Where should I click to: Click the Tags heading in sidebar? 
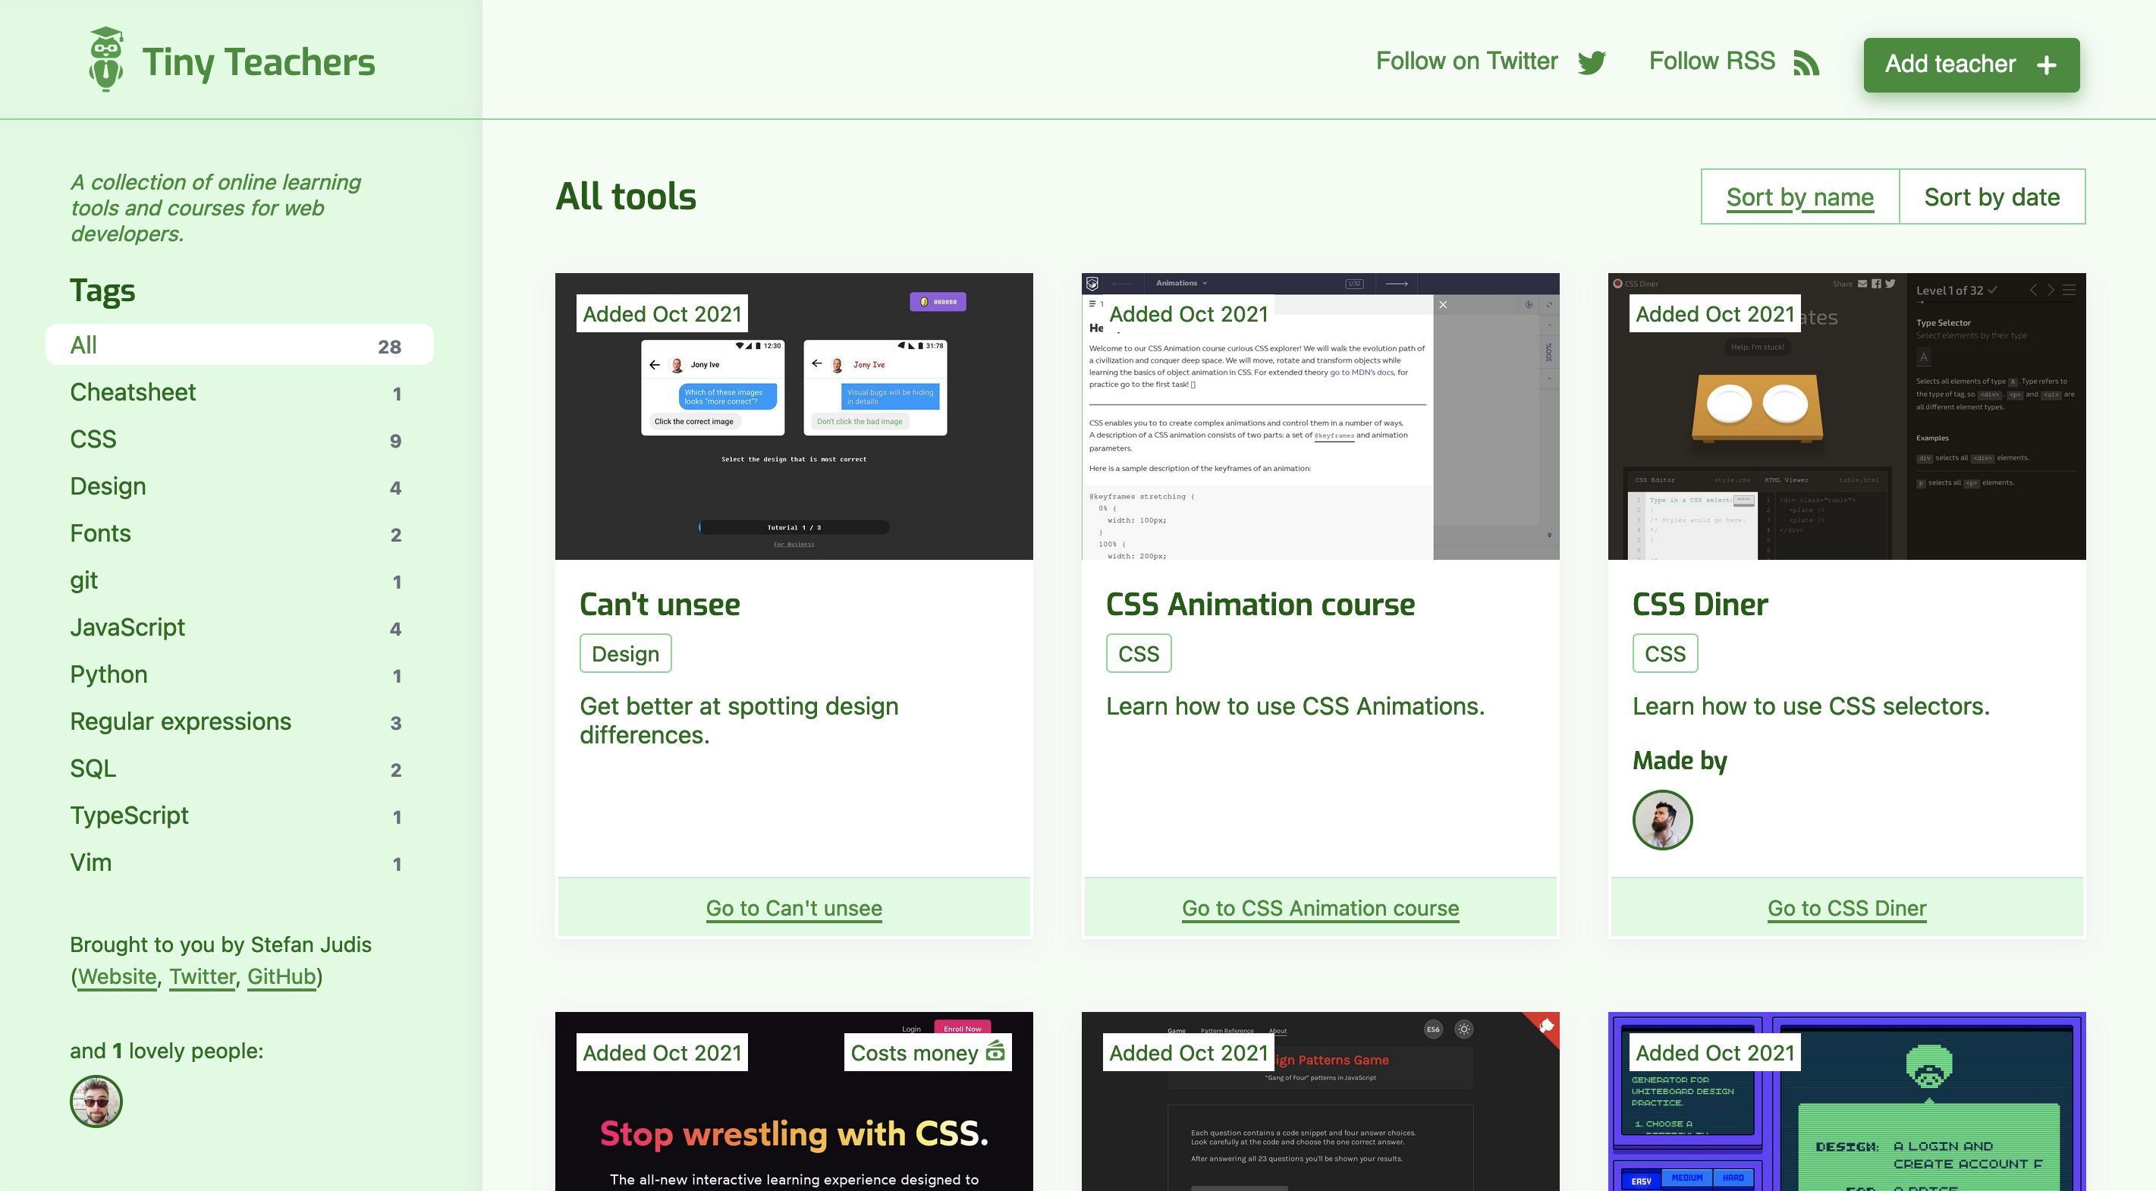pyautogui.click(x=102, y=291)
